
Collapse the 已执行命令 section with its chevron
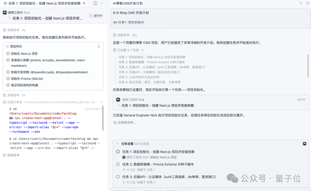click(102, 102)
